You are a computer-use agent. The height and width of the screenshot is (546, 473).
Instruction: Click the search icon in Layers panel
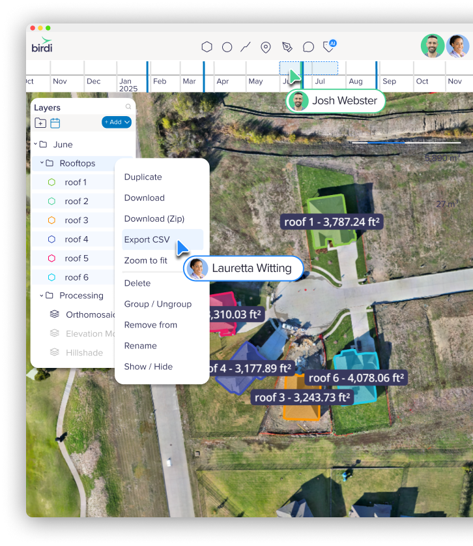(x=128, y=106)
